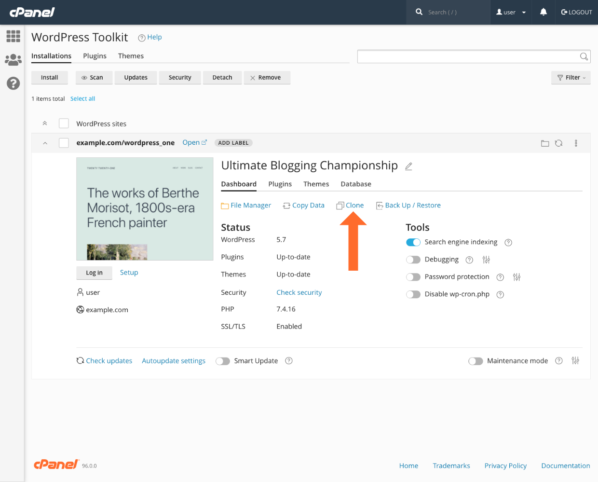Open the kebab menu for wordpress_one site
The image size is (598, 482).
pyautogui.click(x=576, y=143)
